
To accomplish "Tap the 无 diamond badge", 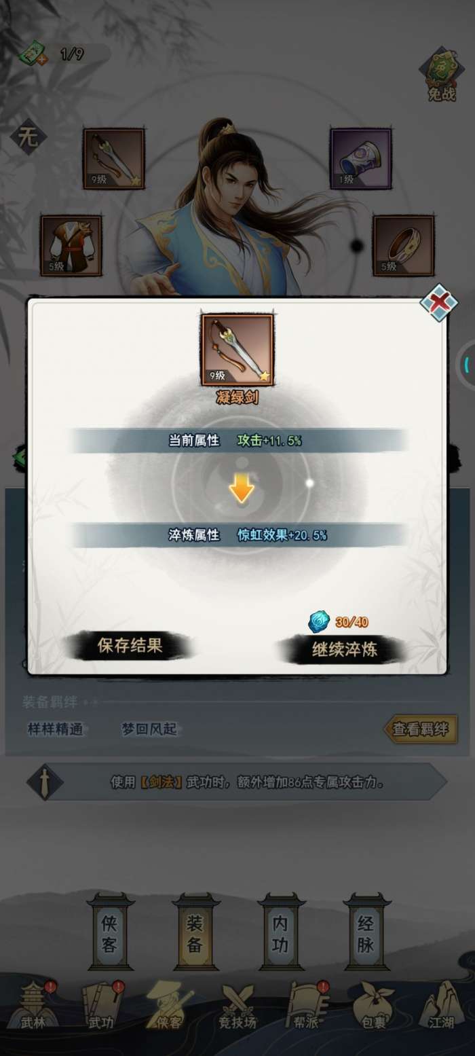I will tap(28, 138).
